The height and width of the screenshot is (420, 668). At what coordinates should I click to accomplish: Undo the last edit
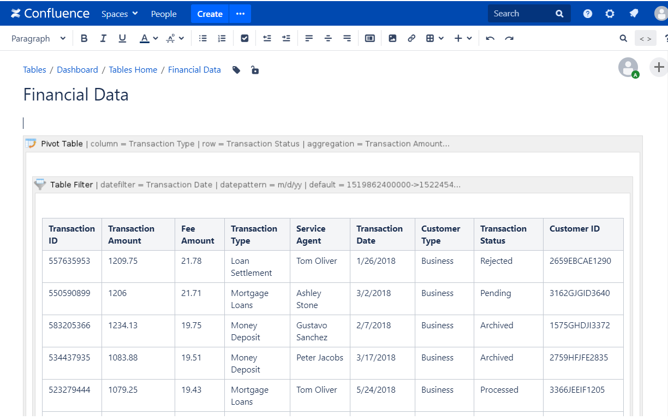490,38
